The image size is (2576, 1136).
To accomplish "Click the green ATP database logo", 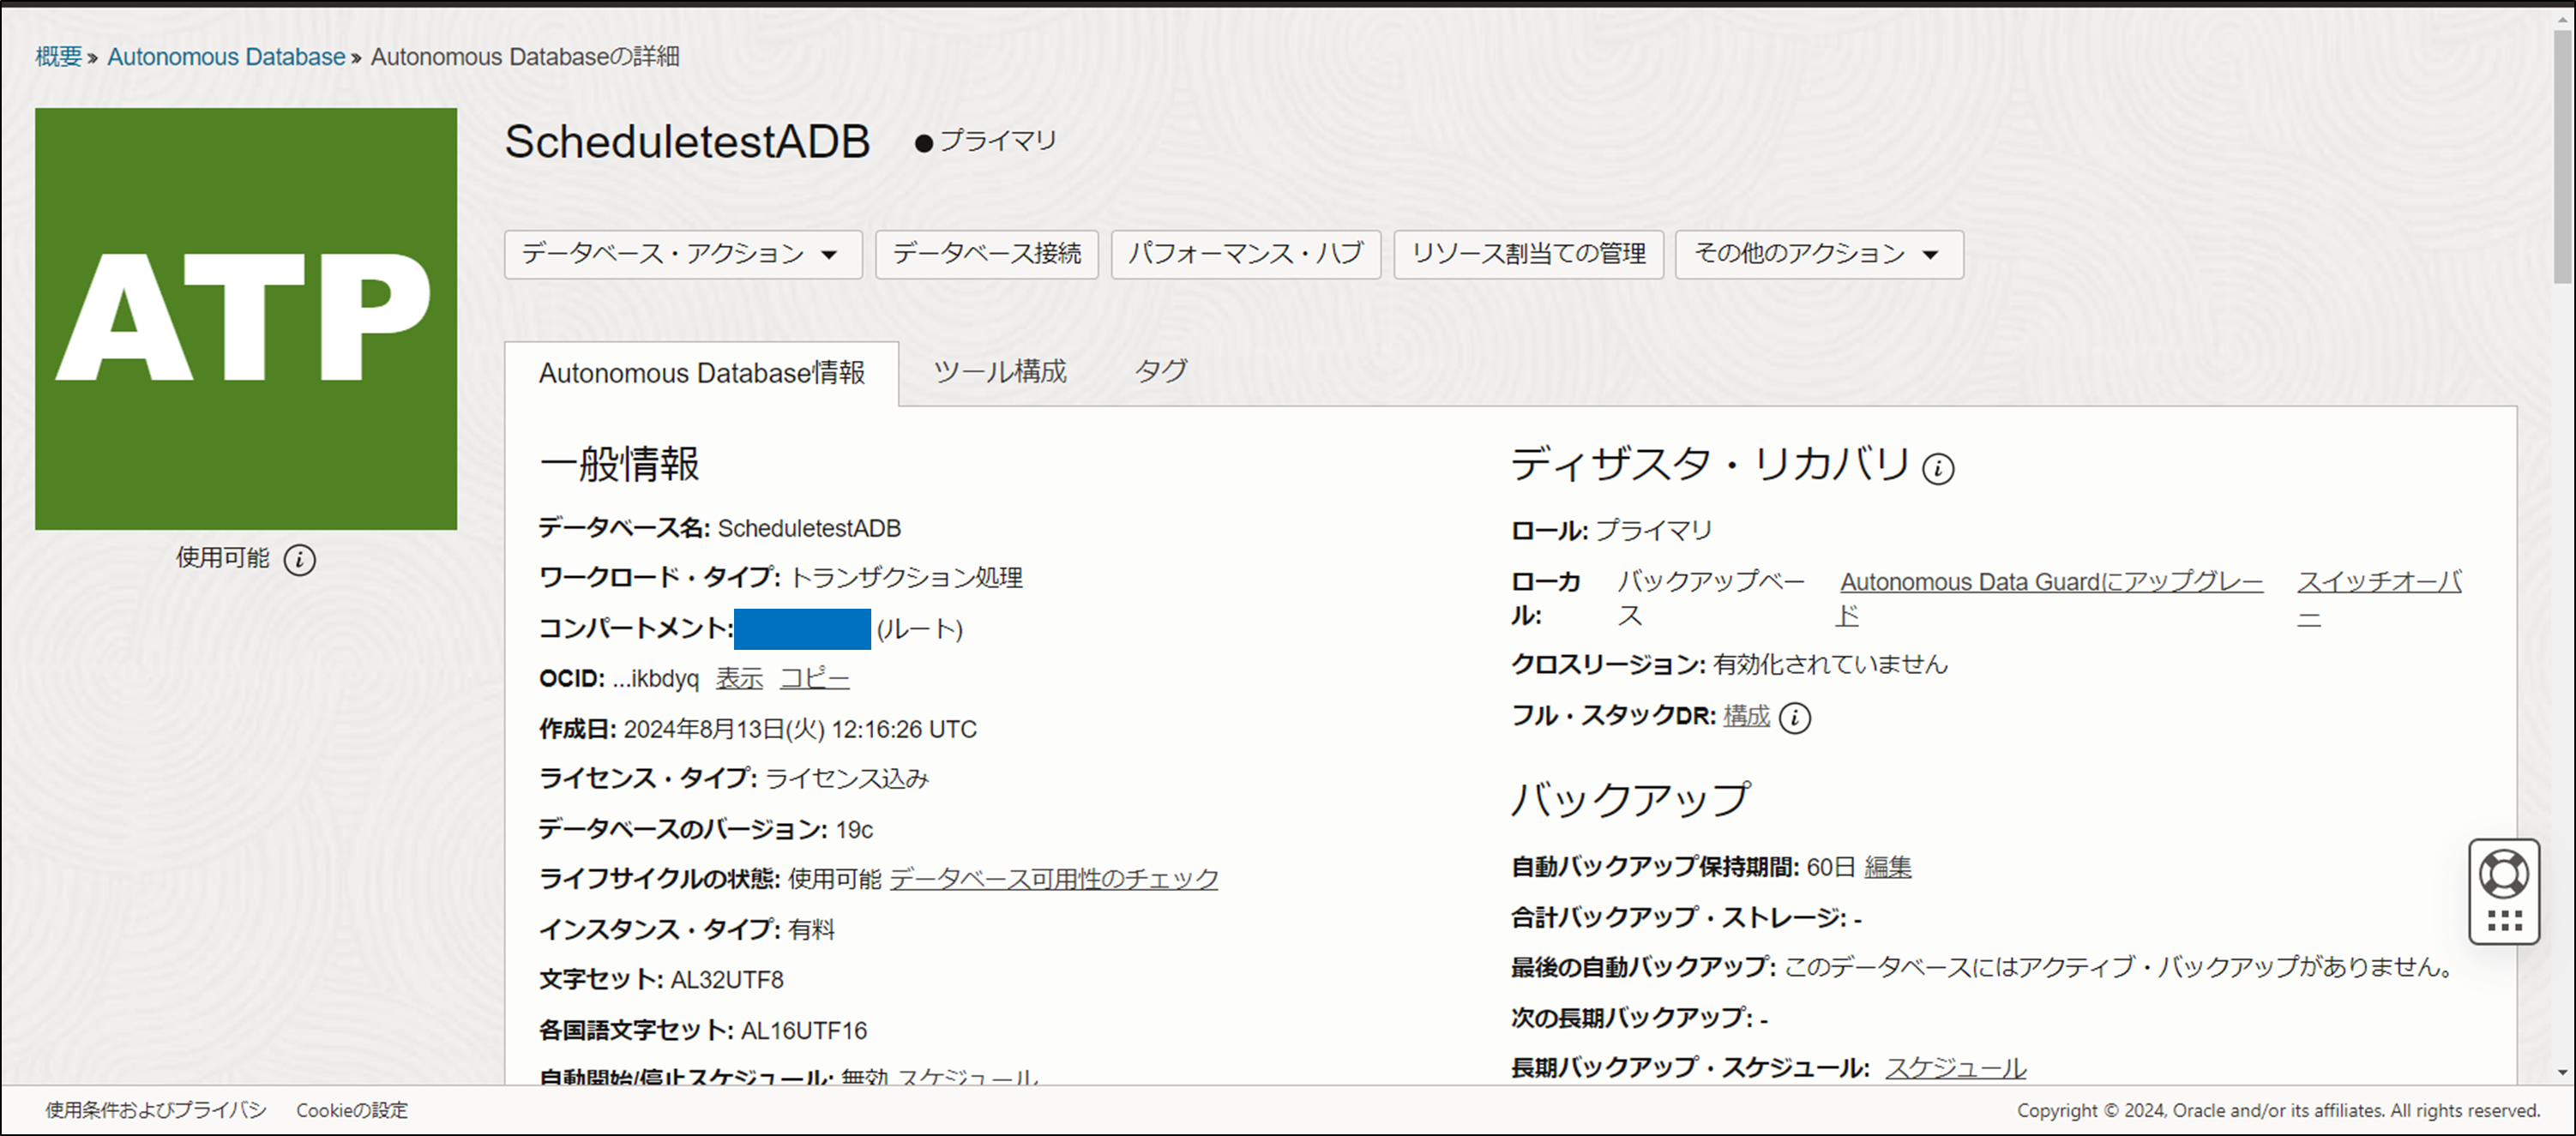I will 246,319.
